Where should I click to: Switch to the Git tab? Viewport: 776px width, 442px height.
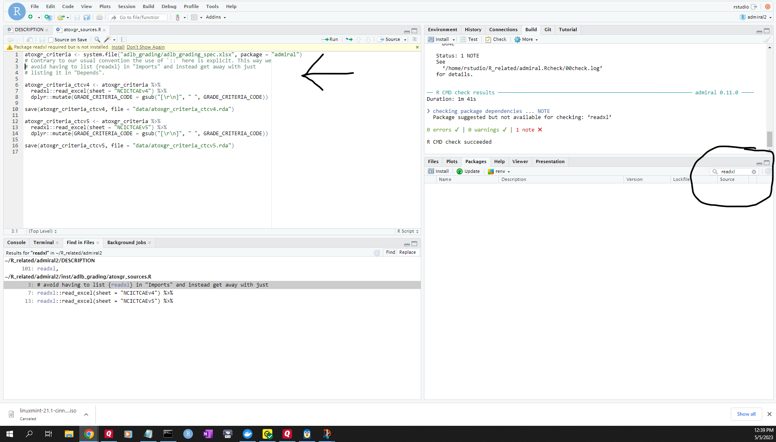tap(547, 30)
